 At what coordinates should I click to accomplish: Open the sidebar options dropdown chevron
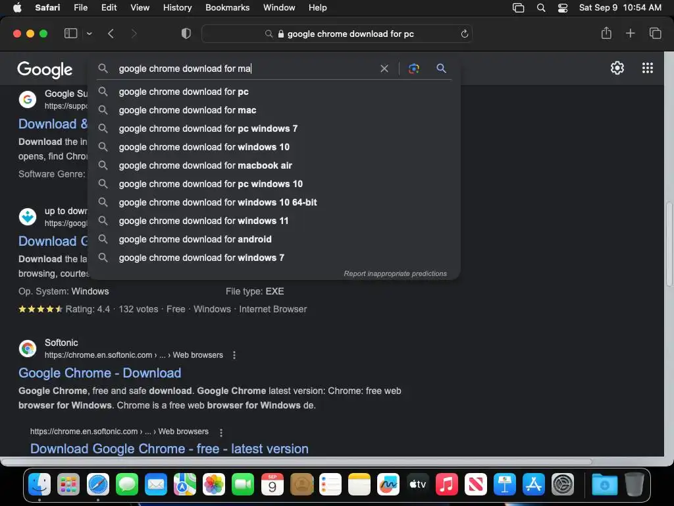[x=89, y=34]
